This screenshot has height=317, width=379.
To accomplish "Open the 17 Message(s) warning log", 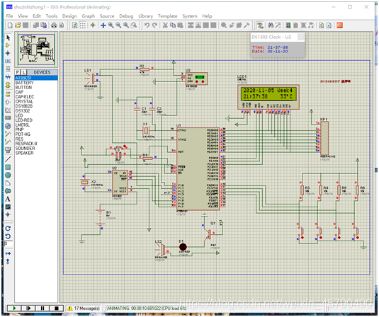I will tap(84, 309).
